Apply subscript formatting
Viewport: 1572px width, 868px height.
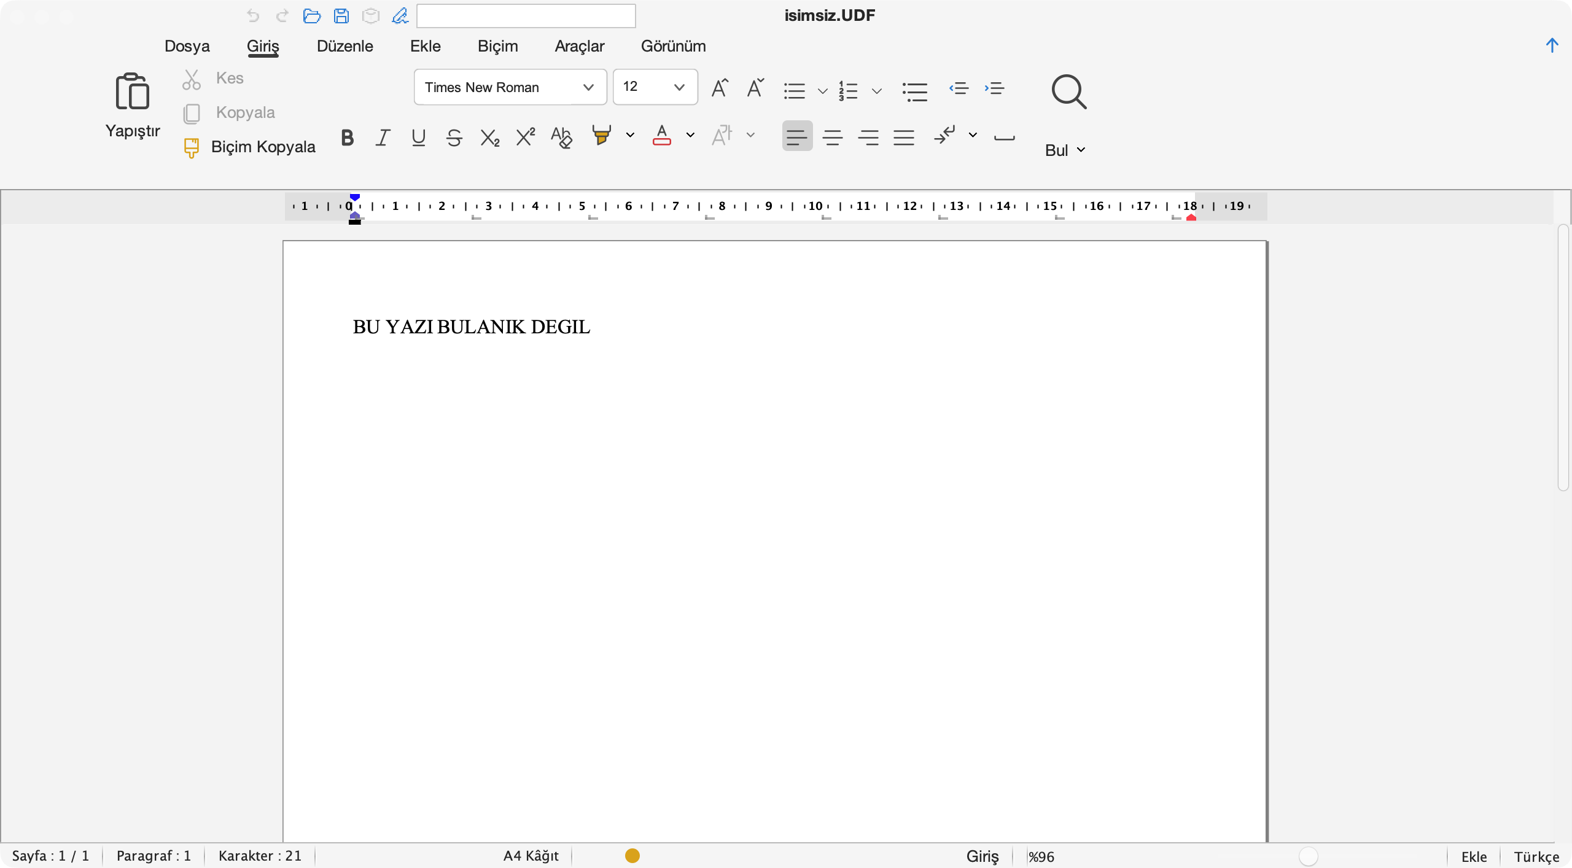click(490, 138)
